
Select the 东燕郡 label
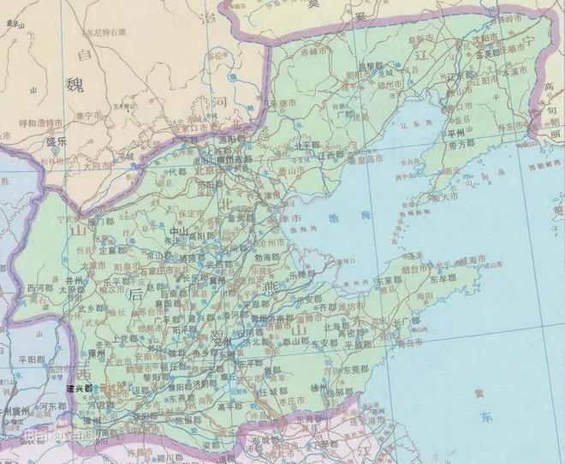click(x=182, y=398)
